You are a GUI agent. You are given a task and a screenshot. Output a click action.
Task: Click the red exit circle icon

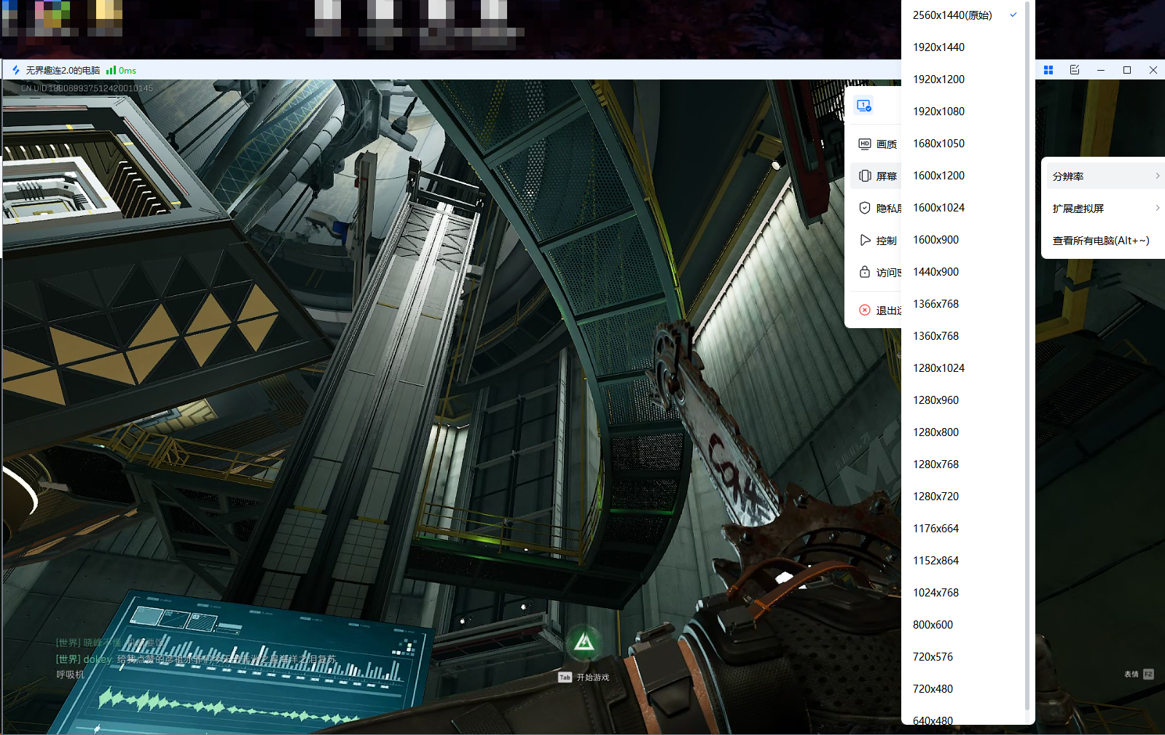[x=865, y=311]
